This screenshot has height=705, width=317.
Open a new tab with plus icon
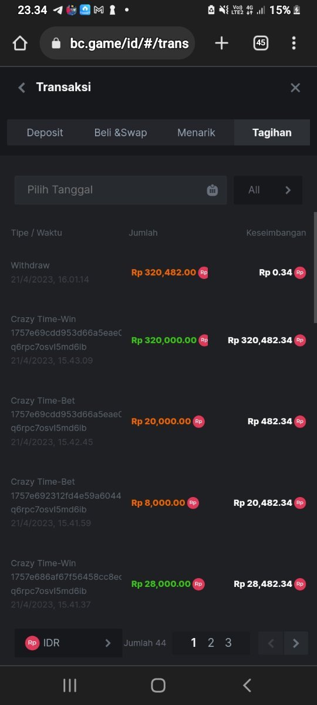(221, 43)
